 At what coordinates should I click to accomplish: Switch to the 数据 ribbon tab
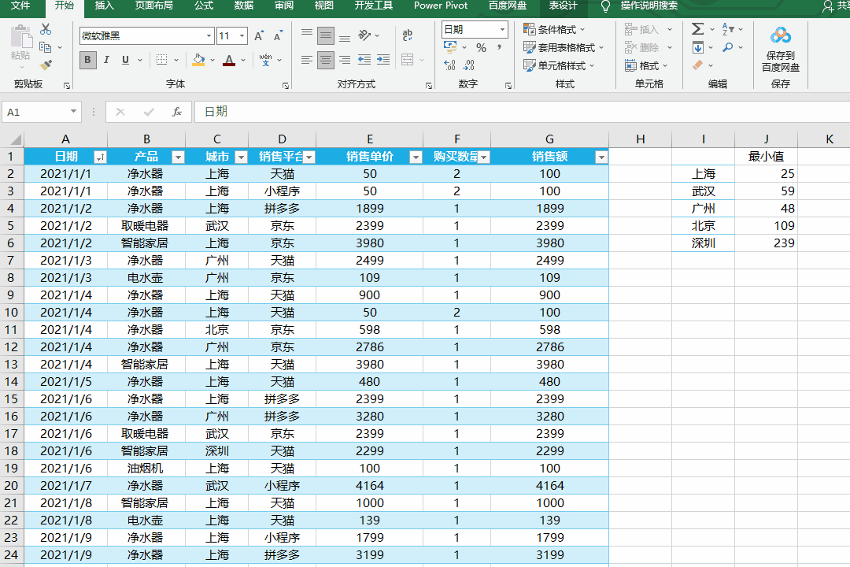pos(244,6)
